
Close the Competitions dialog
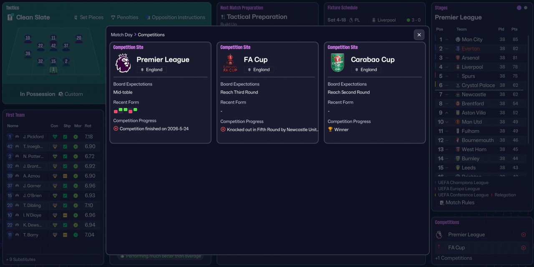(x=419, y=35)
